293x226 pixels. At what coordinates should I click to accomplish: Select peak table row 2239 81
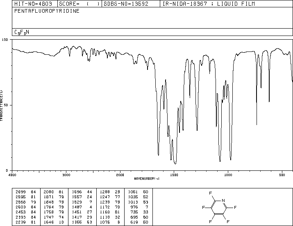tap(25, 222)
